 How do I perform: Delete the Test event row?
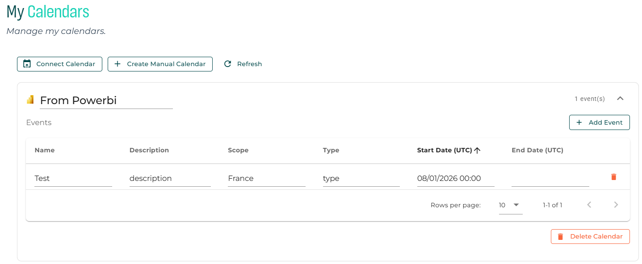(x=613, y=177)
